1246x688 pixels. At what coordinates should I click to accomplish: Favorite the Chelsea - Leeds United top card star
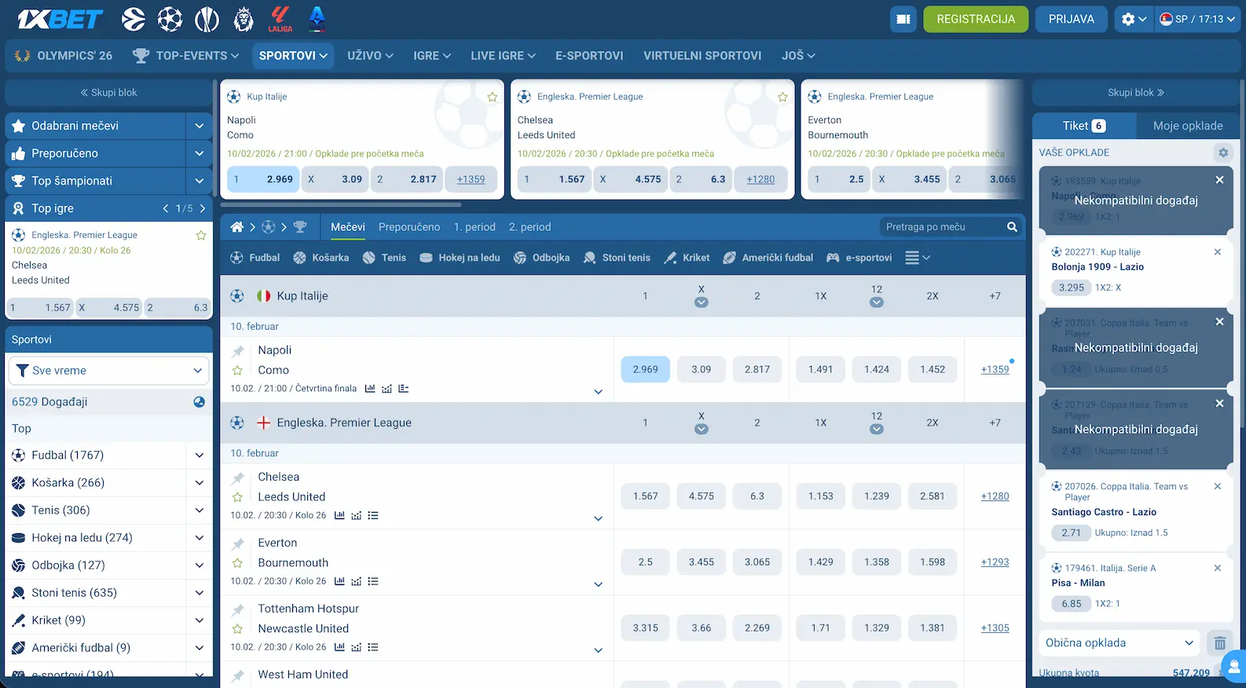[782, 97]
